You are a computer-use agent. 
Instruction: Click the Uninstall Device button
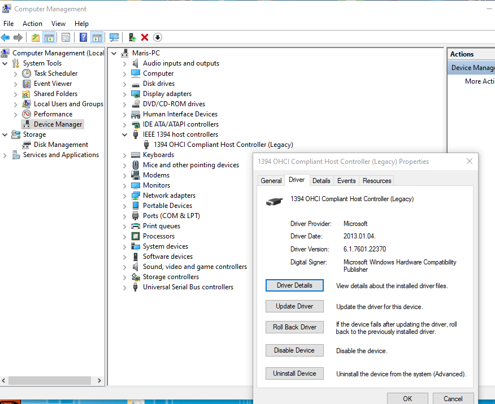(x=294, y=373)
